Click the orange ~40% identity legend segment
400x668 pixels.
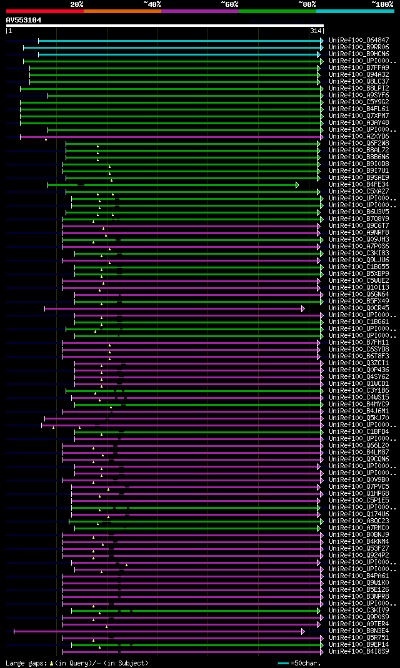pos(122,11)
